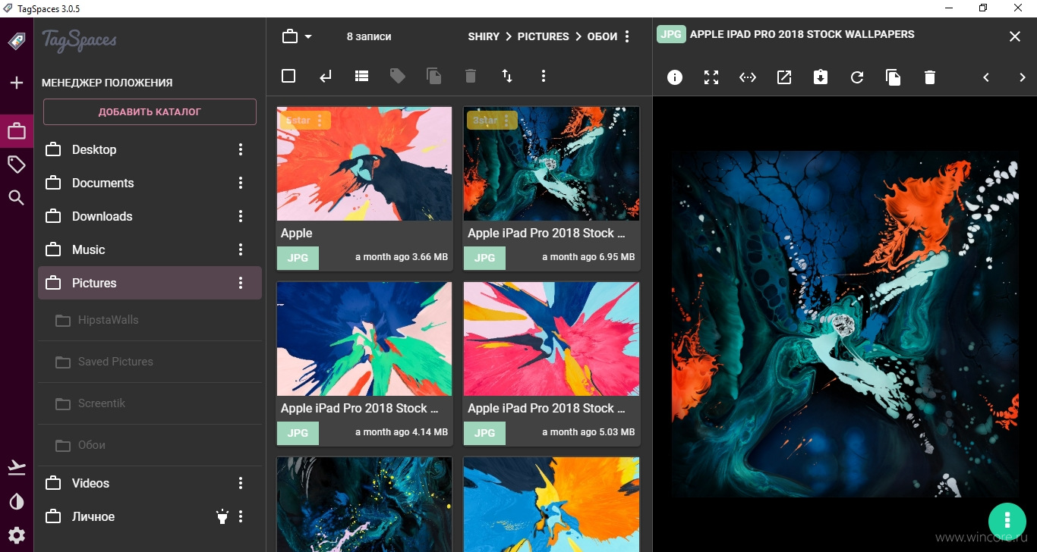Select the 4.14 MB wallpaper thumbnail
The image size is (1037, 552).
(364, 339)
